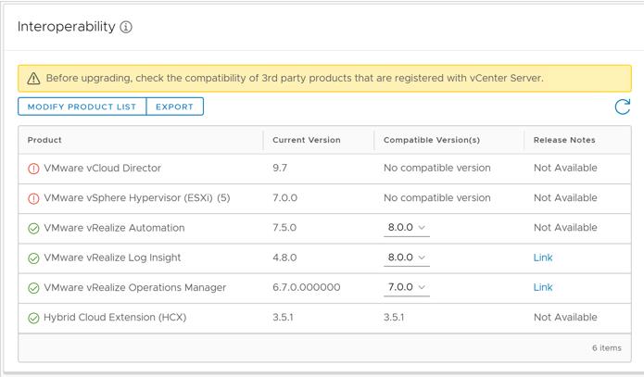Viewport: 644px width, 377px height.
Task: Click current version 6.7.0.000000 cell
Action: [307, 287]
